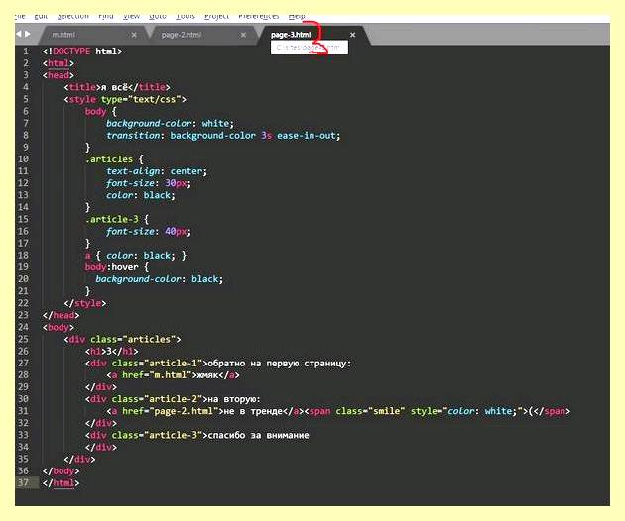Open the Goto menu
This screenshot has height=521, width=625.
coord(158,16)
